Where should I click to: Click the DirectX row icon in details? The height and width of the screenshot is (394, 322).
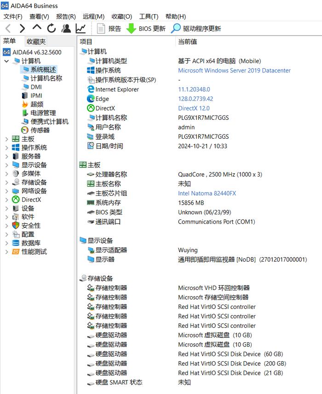pos(91,108)
